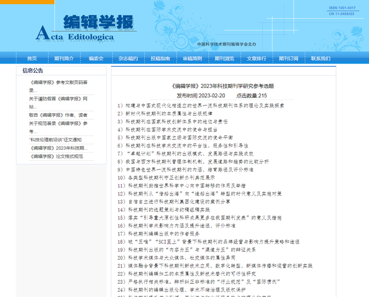Open notice 关于规范著录《编辑学报》参考
The image size is (369, 297).
[58, 127]
